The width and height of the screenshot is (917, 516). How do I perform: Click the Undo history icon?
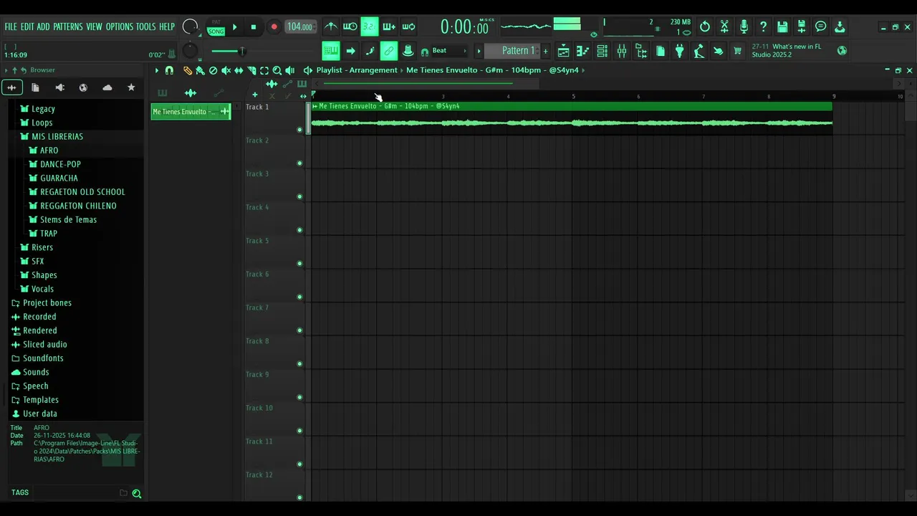click(x=705, y=27)
